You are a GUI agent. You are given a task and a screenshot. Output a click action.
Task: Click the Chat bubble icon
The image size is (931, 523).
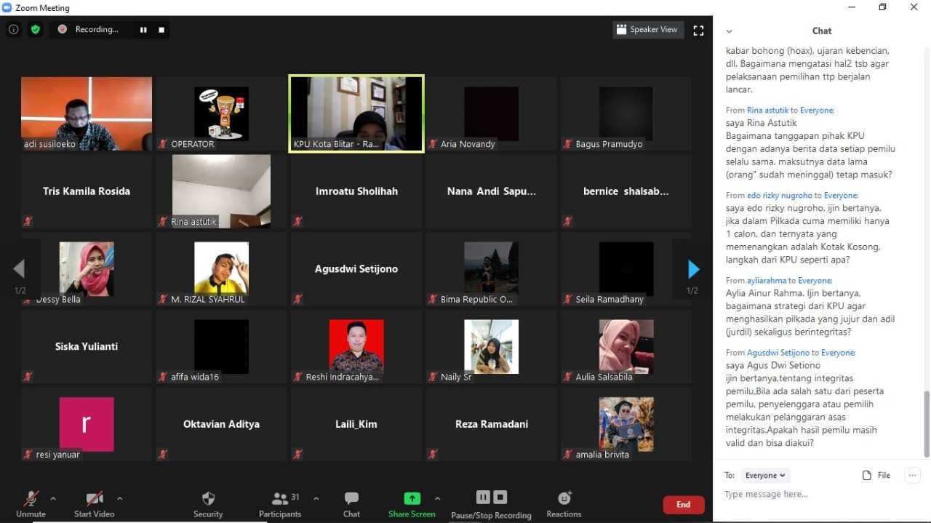point(351,499)
